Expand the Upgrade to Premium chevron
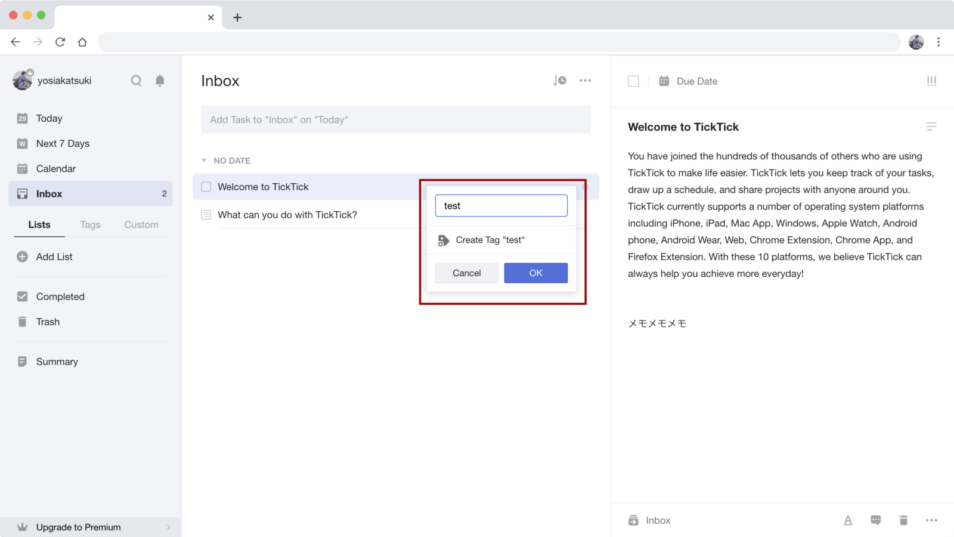Image resolution: width=954 pixels, height=537 pixels. [168, 527]
